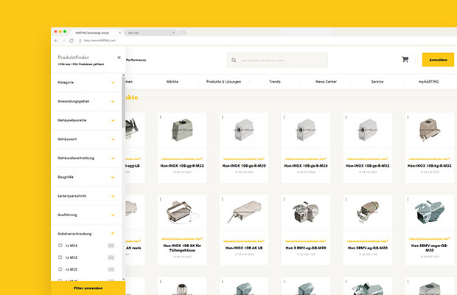457x295 pixels.
Task: Go back in browser history
Action: (56, 41)
